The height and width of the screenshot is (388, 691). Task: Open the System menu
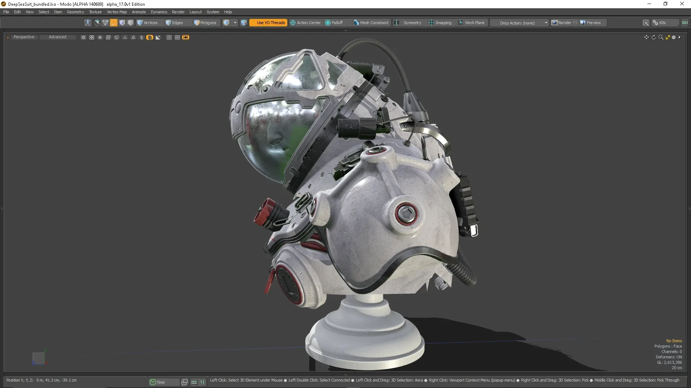[213, 12]
